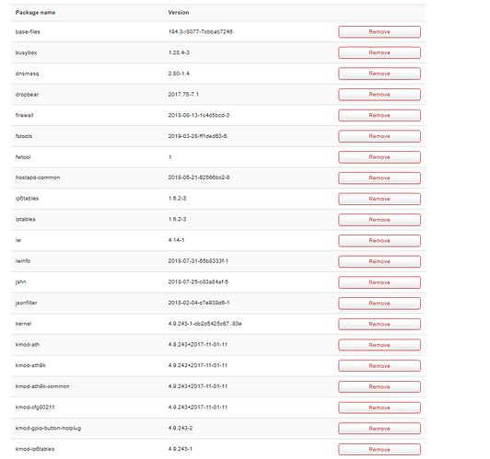
Task: Click Remove for kmod-ath
Action: (379, 345)
